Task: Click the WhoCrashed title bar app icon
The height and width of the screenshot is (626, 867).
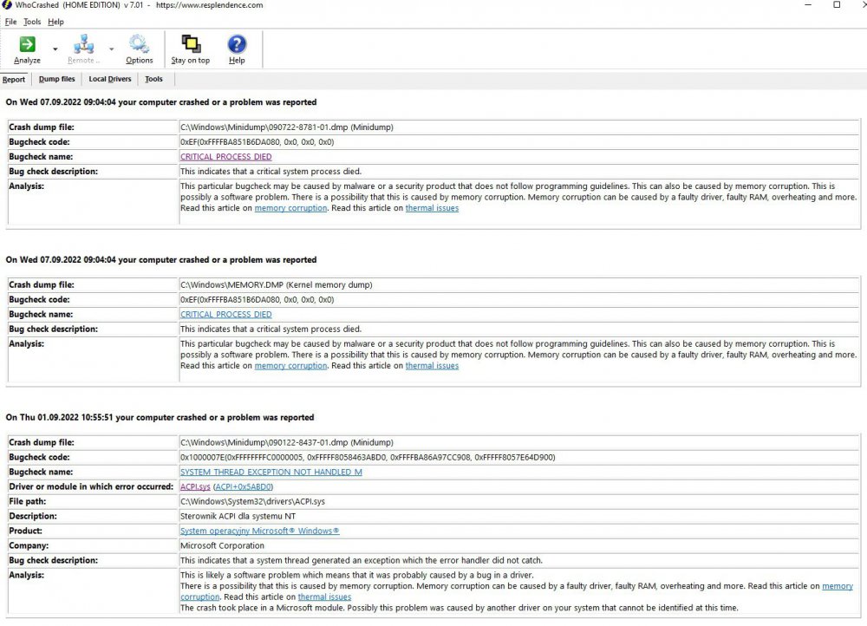Action: point(8,5)
